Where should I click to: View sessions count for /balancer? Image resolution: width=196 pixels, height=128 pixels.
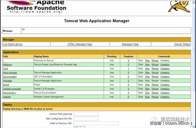pyautogui.click(x=128, y=65)
